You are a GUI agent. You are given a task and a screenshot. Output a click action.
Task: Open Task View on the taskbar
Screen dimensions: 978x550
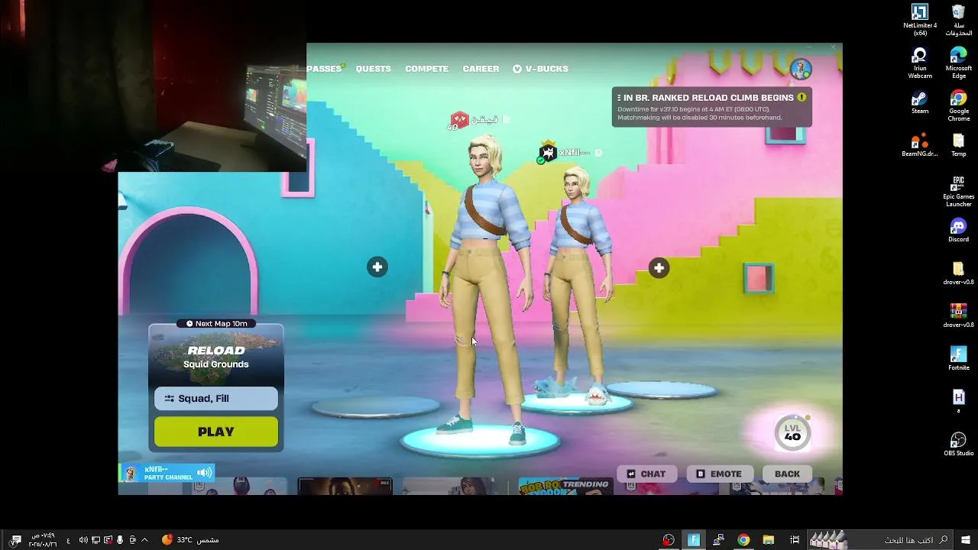(x=795, y=539)
